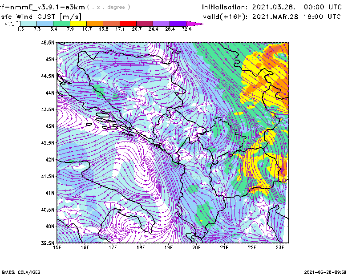Screen dimensions: 356x275
Task: Click the 45.5N latitude axis label
Action: click(48, 43)
